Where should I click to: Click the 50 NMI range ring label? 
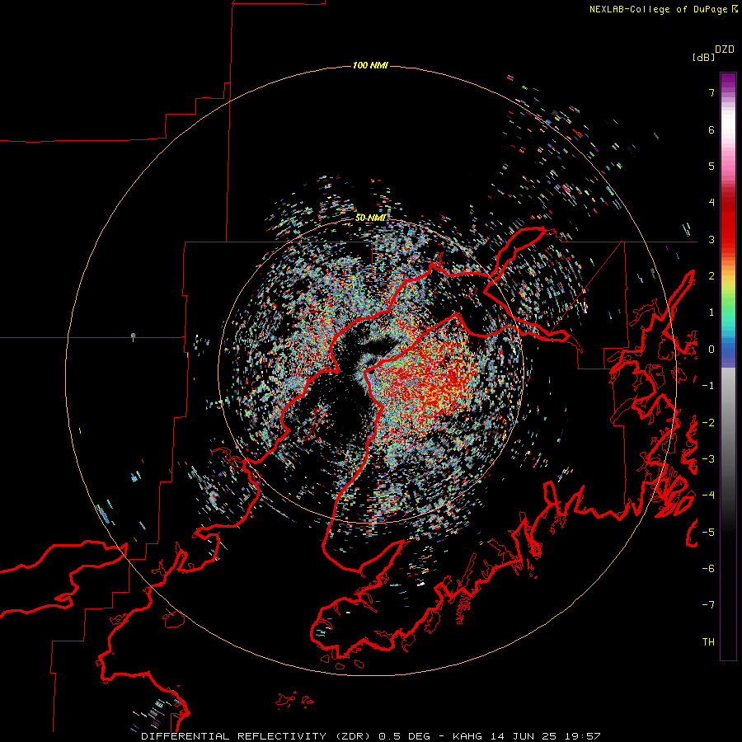click(x=370, y=218)
